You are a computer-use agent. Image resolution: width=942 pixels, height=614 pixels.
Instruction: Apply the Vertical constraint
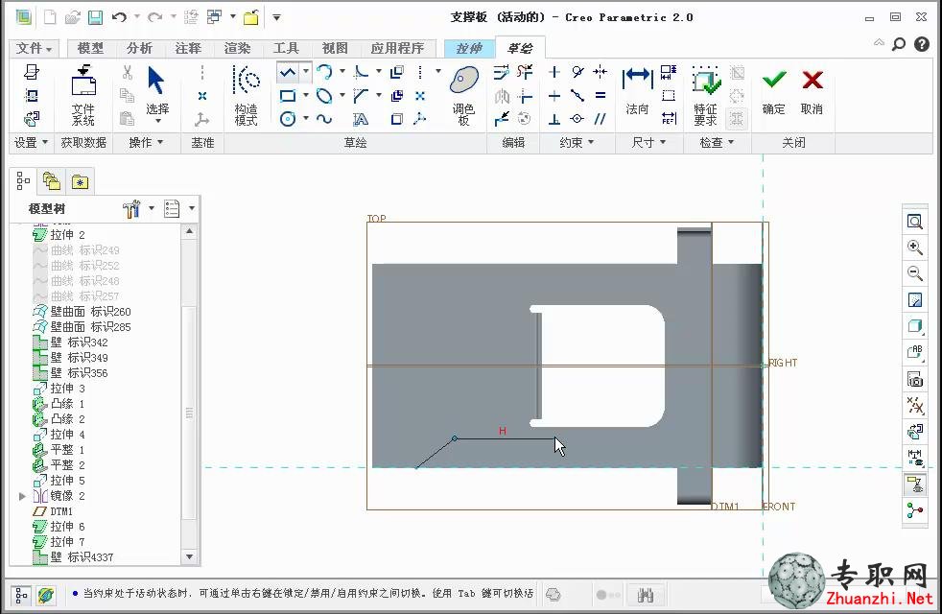553,73
